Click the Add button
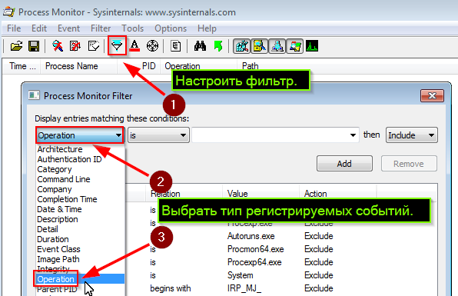Viewport: 458px width, 296px height. [x=344, y=164]
